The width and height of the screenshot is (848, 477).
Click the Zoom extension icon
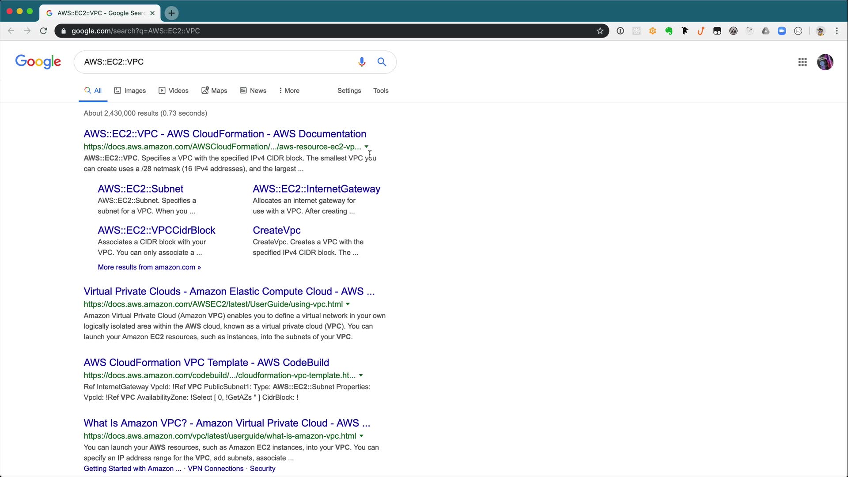click(782, 31)
